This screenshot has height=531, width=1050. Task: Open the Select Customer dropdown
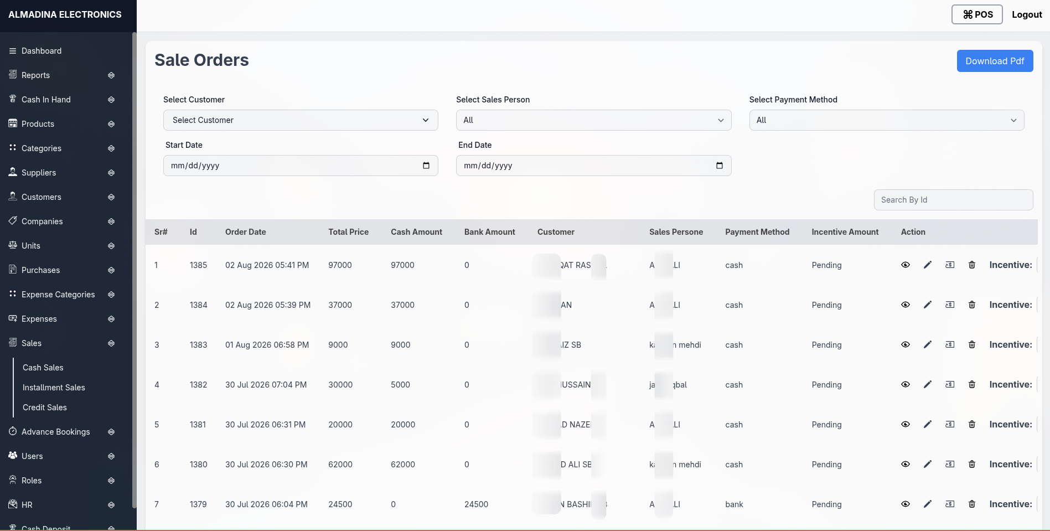click(301, 120)
